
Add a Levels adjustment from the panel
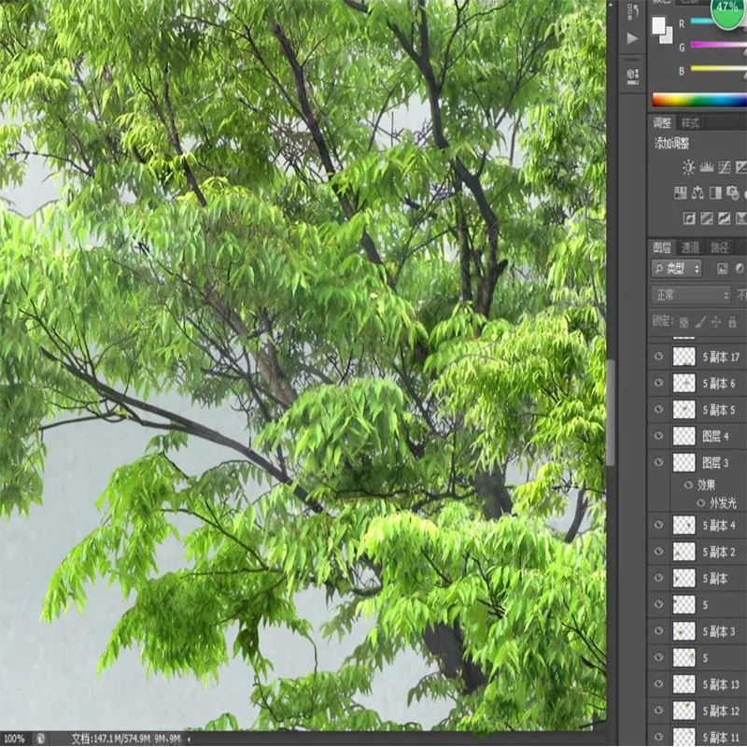pos(706,168)
